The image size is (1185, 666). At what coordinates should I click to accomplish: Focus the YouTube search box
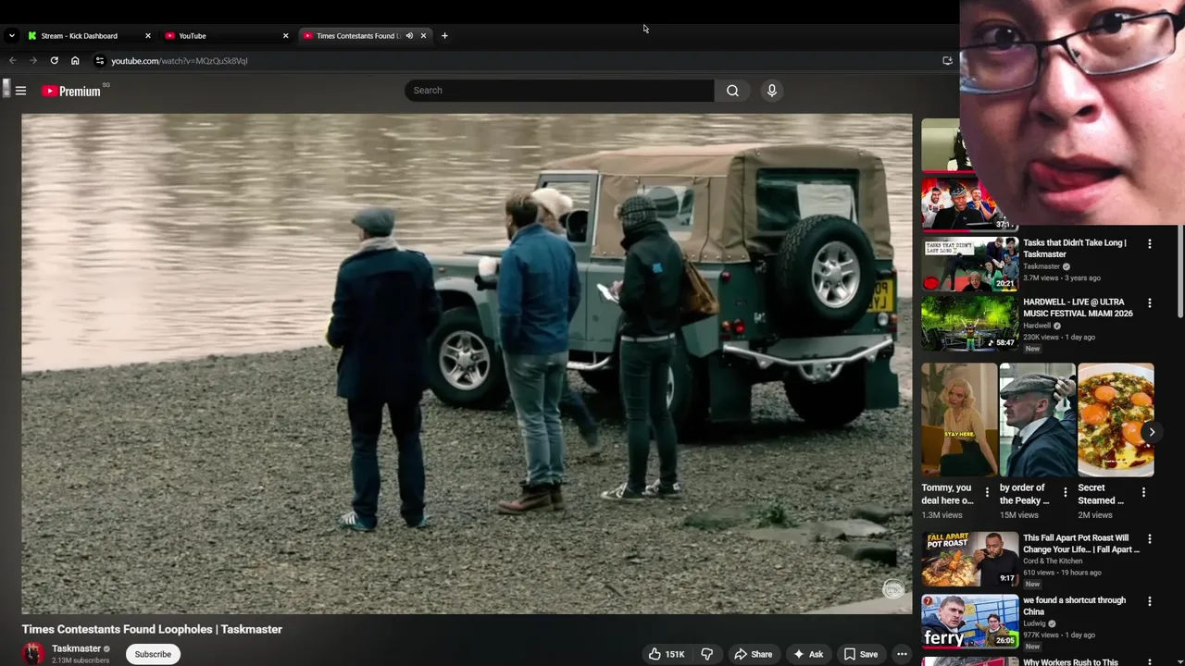pos(559,90)
